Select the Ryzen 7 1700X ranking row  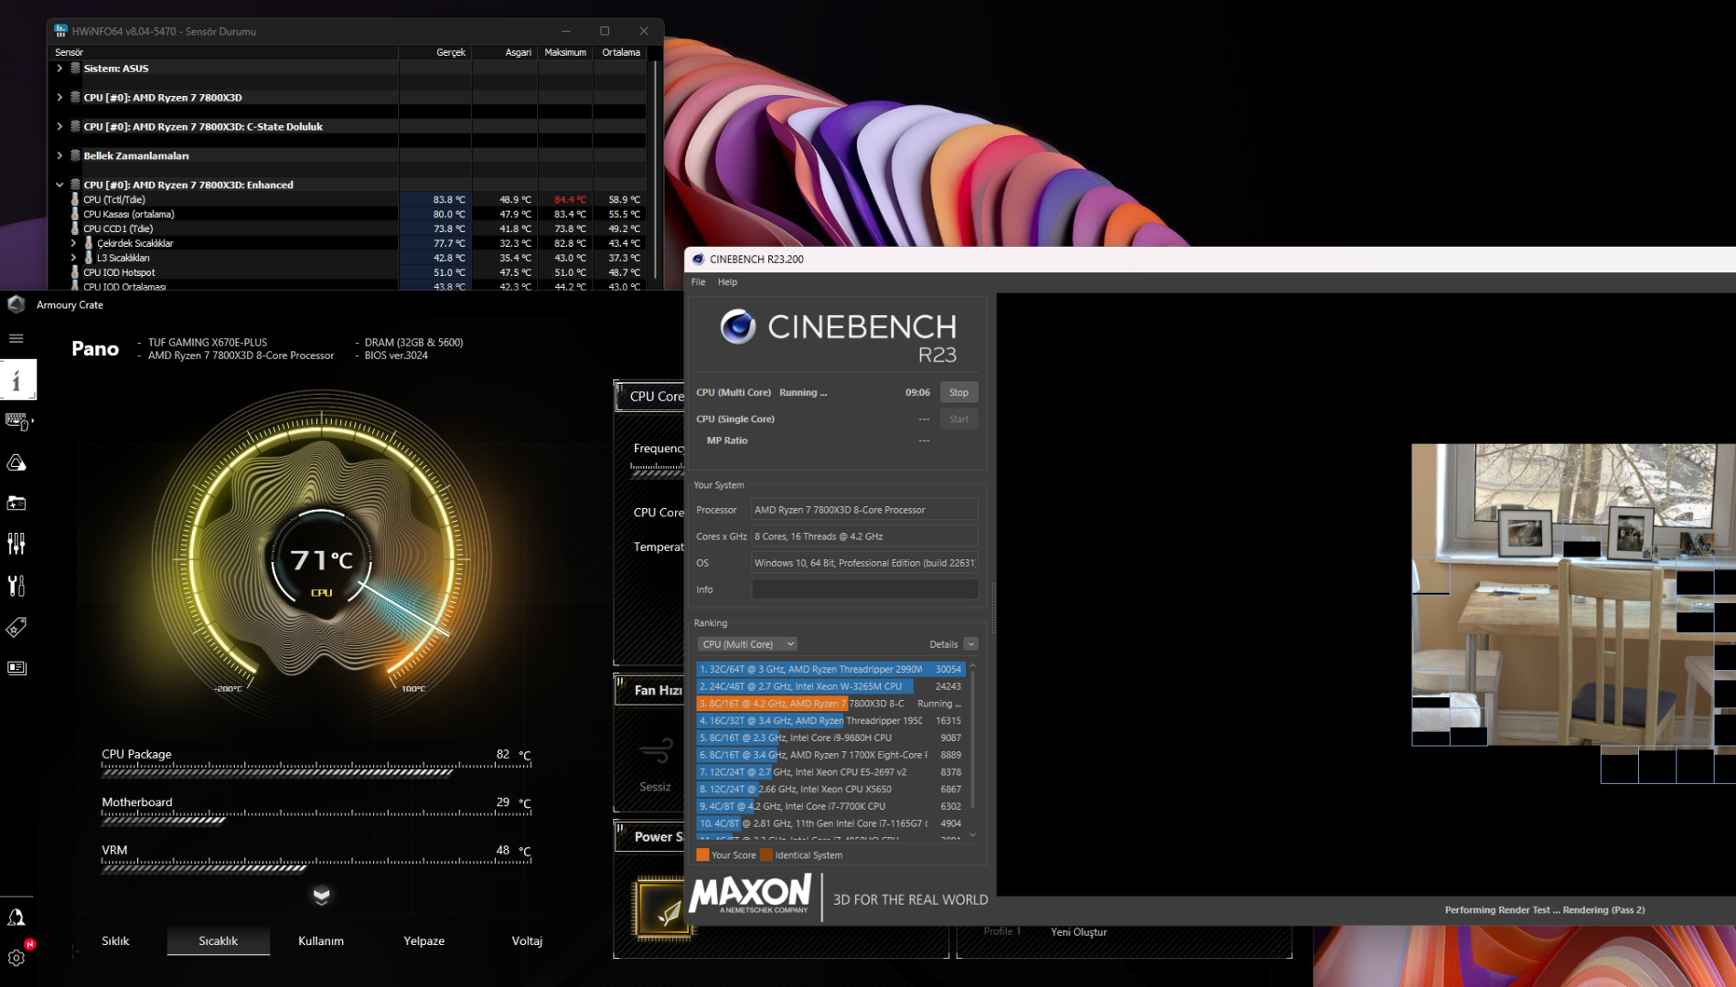[x=830, y=755]
